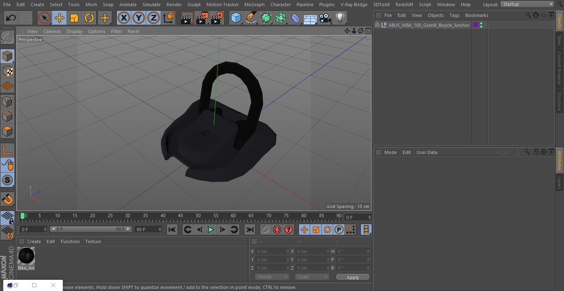Toggle visibility dots of ABUS anchor object

tap(481, 25)
